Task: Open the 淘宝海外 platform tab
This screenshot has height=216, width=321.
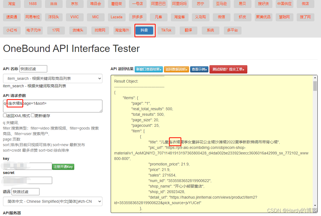Action: 122,30
